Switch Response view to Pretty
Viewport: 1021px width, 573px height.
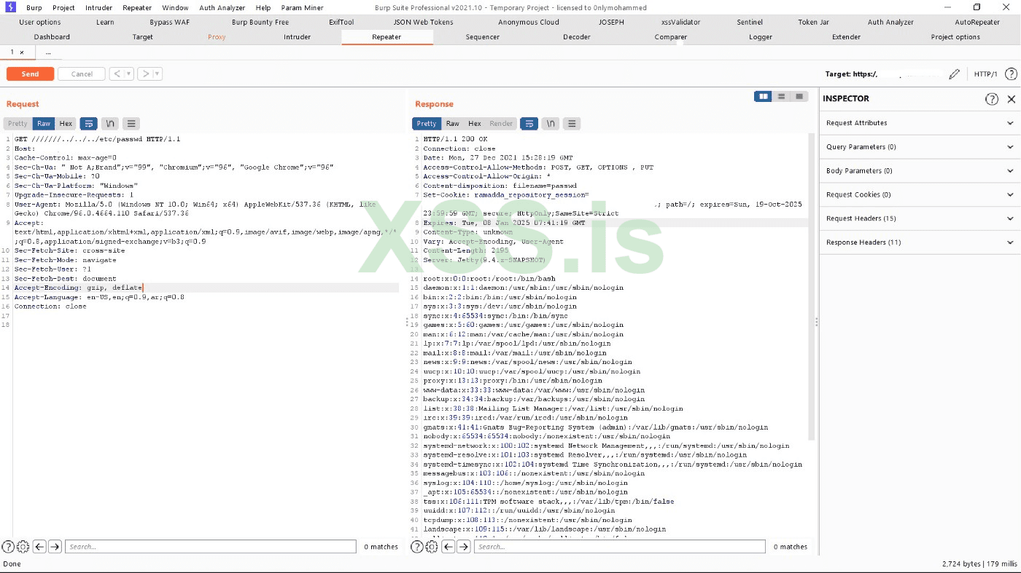point(427,124)
